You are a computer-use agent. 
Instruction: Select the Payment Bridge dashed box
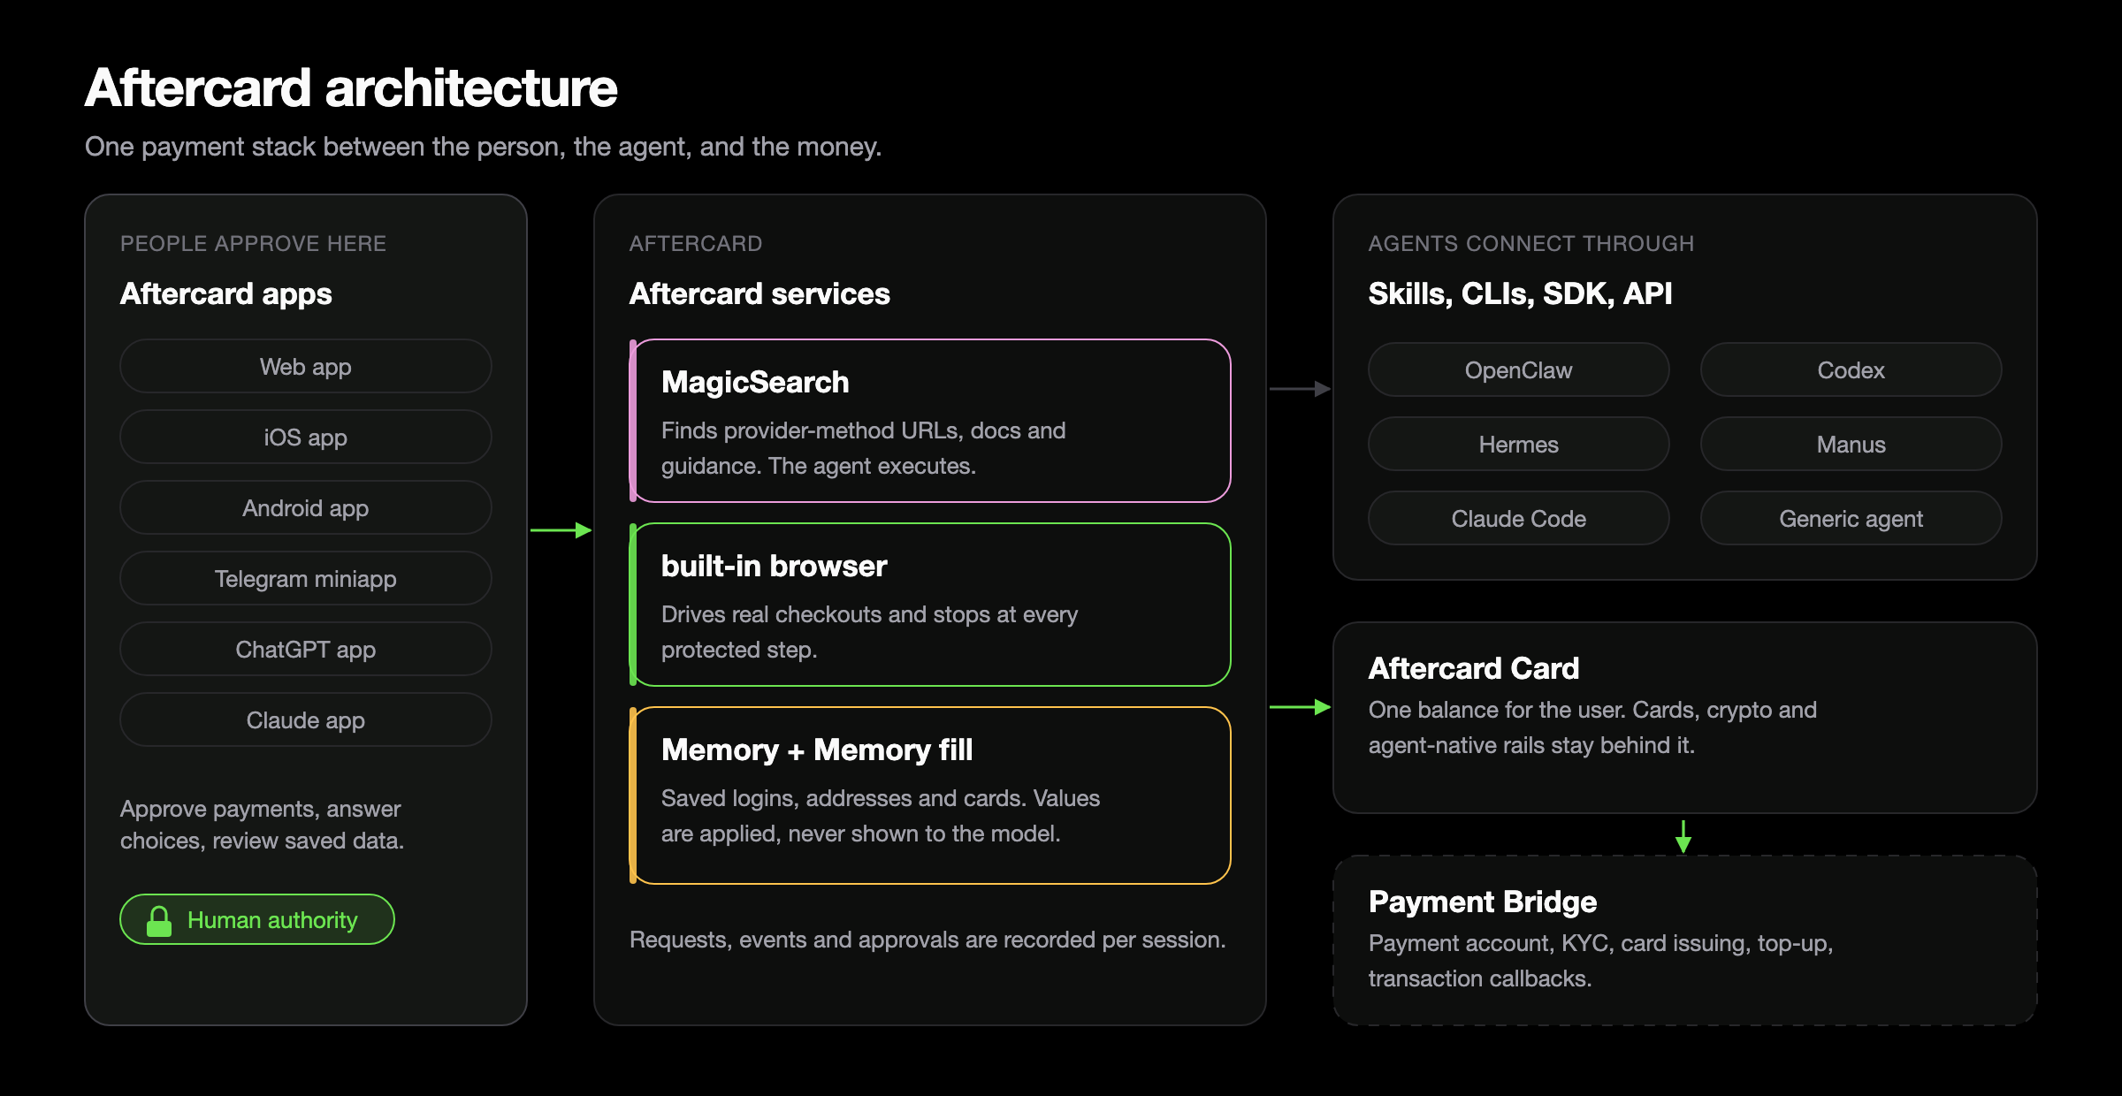[x=1685, y=940]
